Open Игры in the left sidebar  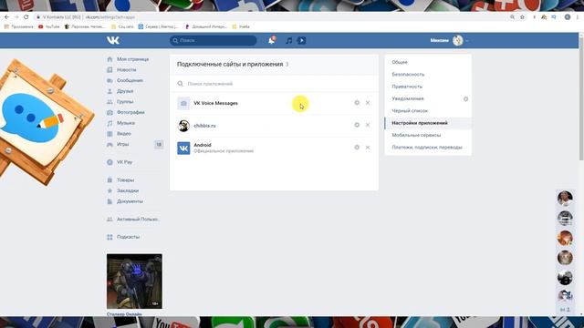[122, 144]
